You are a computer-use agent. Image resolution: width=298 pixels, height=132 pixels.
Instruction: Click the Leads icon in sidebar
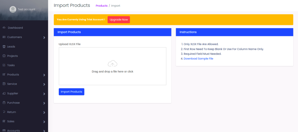point(4,46)
